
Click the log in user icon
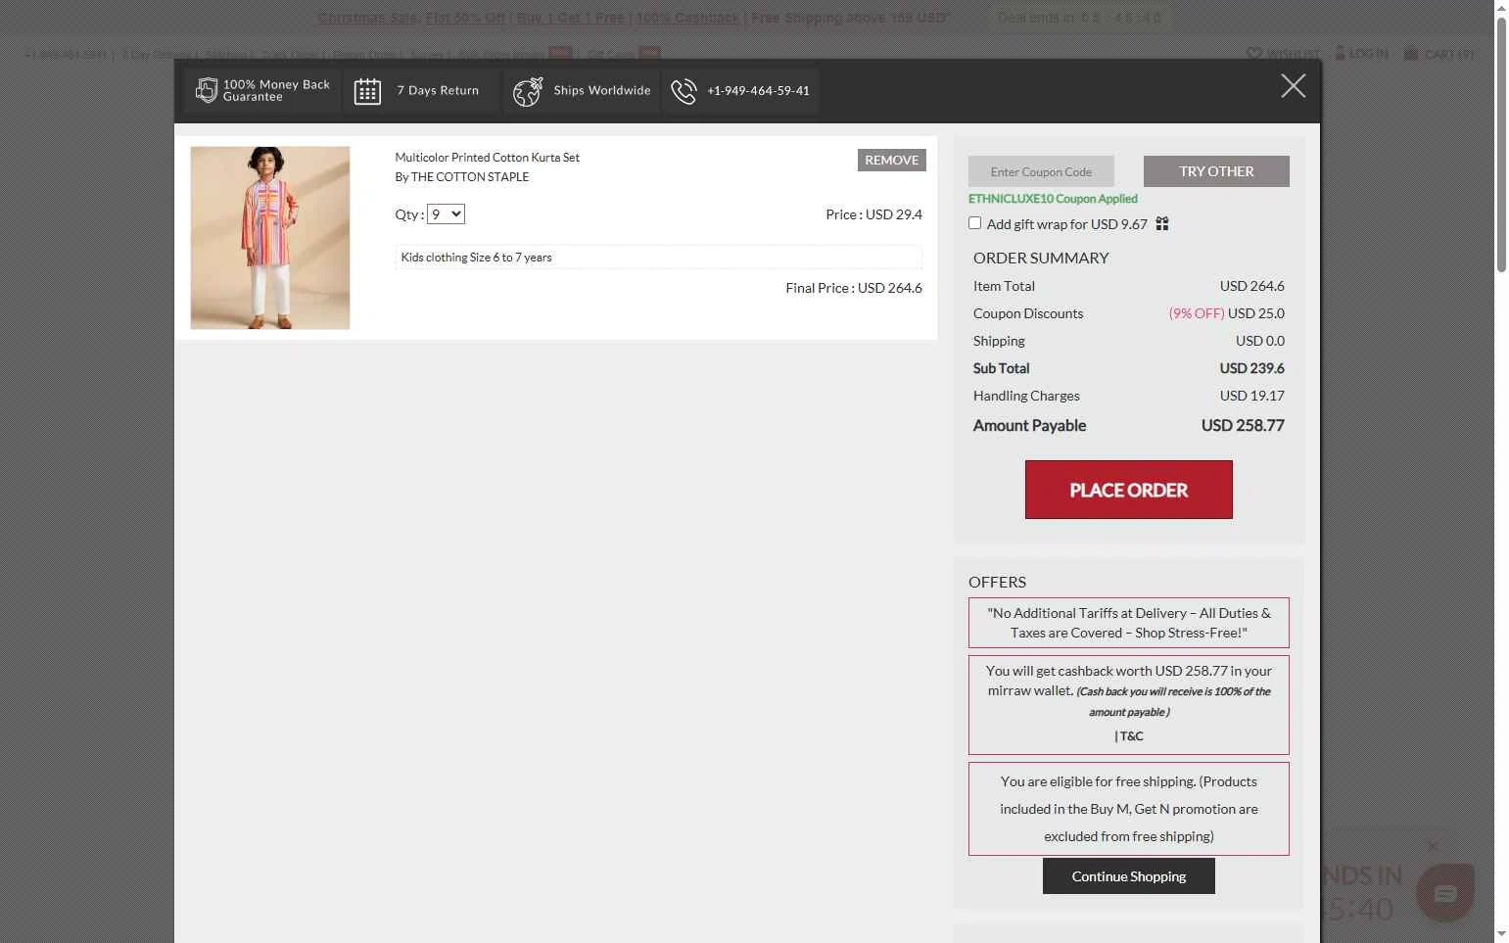click(x=1340, y=53)
